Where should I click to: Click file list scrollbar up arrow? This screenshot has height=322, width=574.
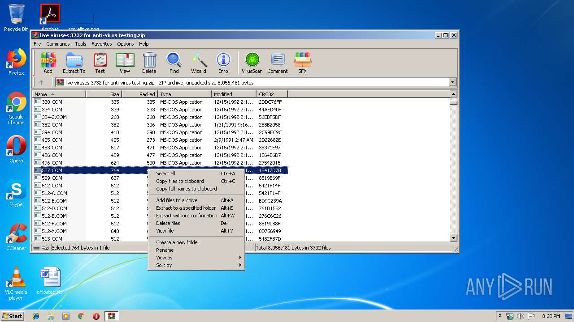[453, 94]
